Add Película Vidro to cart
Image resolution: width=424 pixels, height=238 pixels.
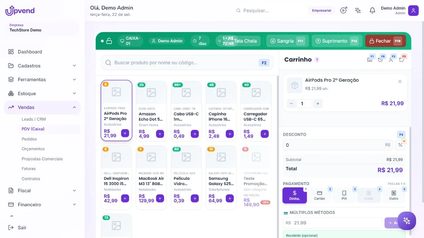coord(195,198)
